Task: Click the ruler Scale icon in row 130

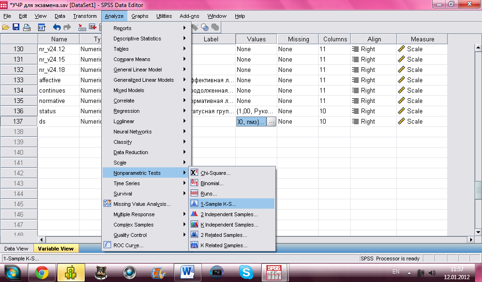Action: [401, 49]
